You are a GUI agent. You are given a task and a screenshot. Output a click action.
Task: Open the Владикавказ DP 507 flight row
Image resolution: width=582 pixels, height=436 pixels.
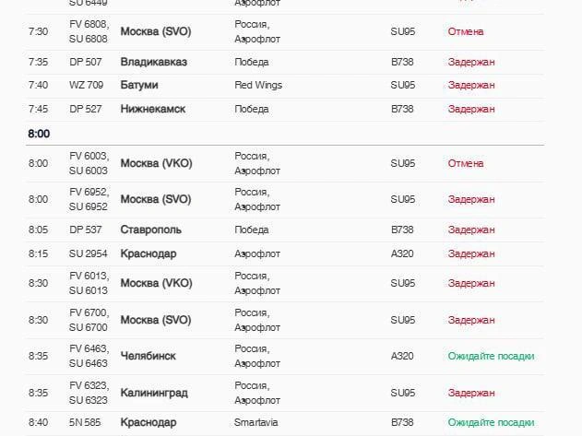coord(285,62)
